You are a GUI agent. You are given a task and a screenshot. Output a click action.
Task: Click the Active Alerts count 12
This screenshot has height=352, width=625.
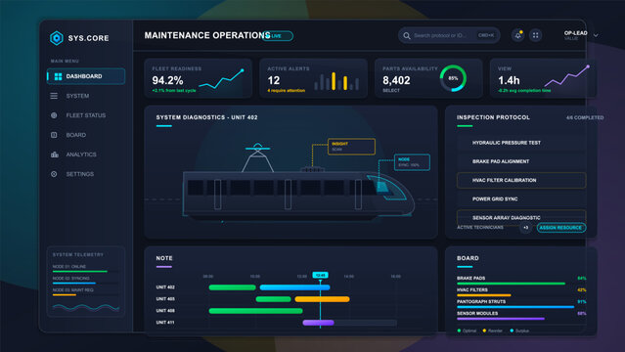(274, 80)
